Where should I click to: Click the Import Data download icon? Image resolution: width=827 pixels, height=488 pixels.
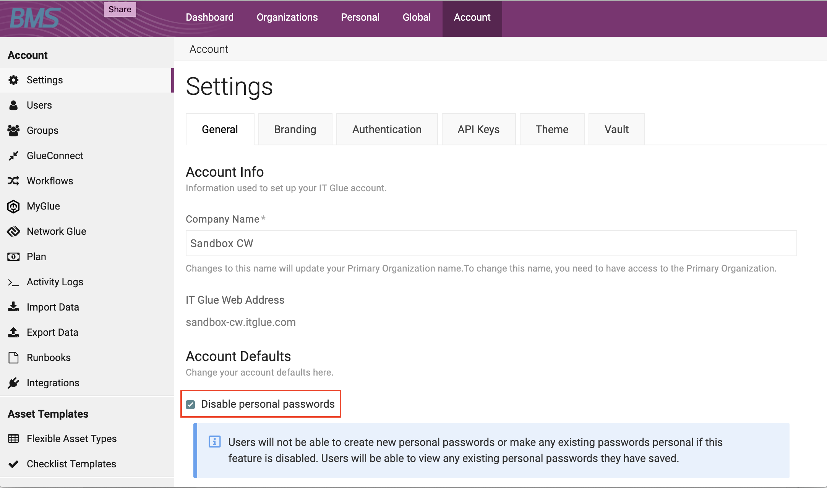(x=13, y=307)
